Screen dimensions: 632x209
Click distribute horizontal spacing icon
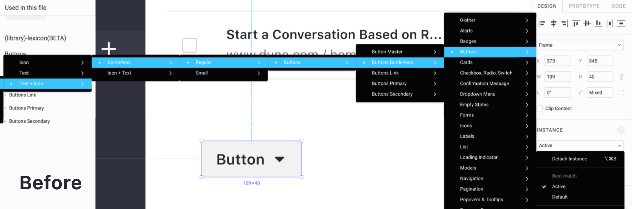pyautogui.click(x=610, y=24)
